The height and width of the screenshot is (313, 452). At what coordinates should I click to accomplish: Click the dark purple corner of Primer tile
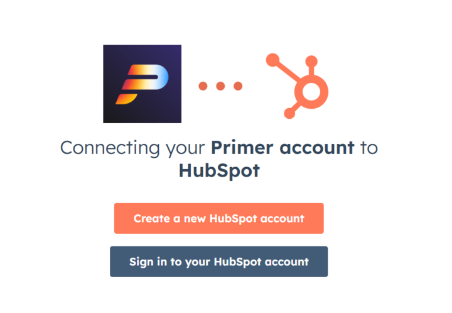173,52
